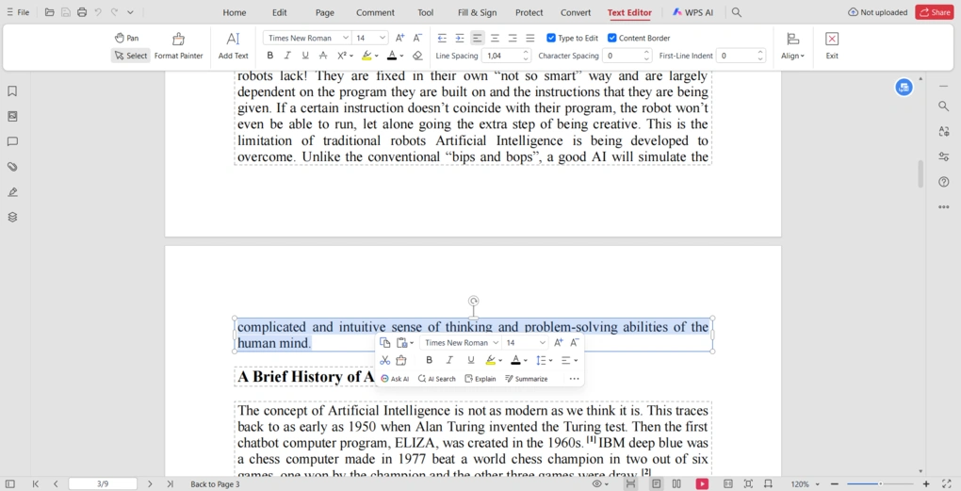This screenshot has width=961, height=491.
Task: Click the help question mark icon
Action: [944, 182]
